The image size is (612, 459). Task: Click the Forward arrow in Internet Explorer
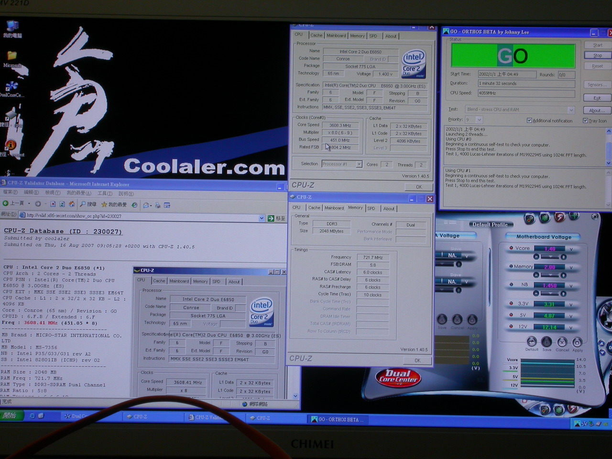coord(37,204)
